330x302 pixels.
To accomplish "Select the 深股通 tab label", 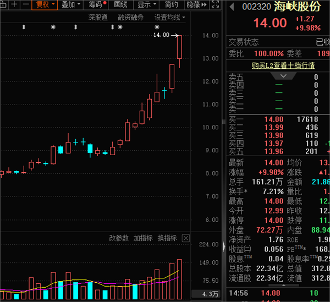I will tap(98, 18).
